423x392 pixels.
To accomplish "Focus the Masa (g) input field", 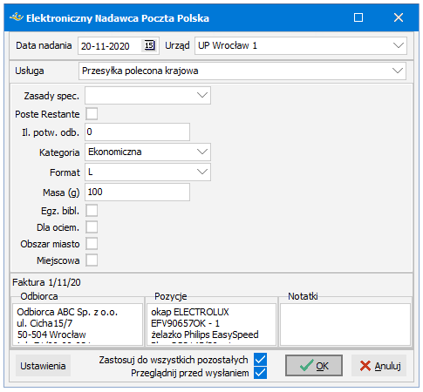I will click(x=137, y=192).
